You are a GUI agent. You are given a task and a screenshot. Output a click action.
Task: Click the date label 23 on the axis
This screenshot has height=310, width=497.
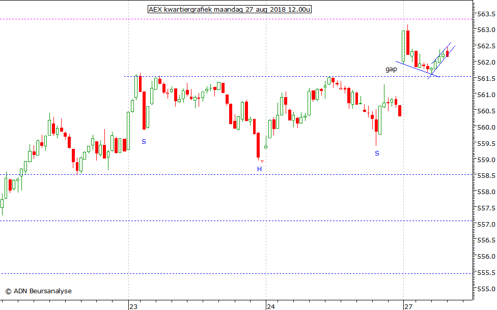[x=133, y=306]
